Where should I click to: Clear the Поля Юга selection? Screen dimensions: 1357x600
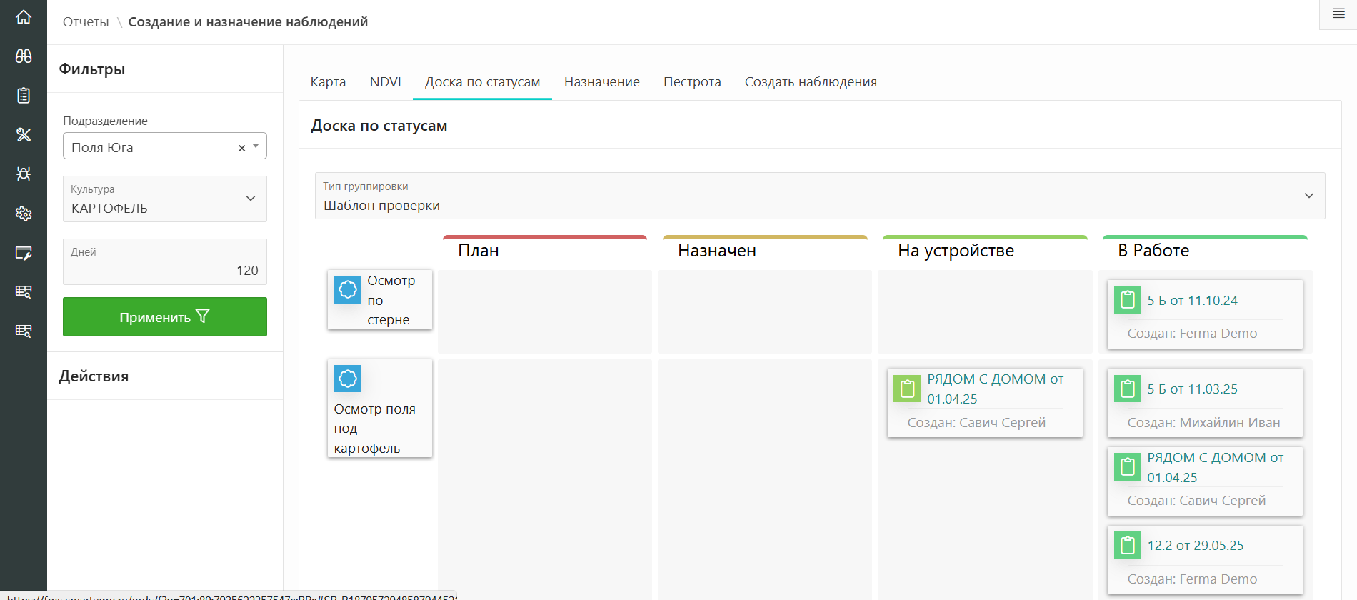(241, 148)
